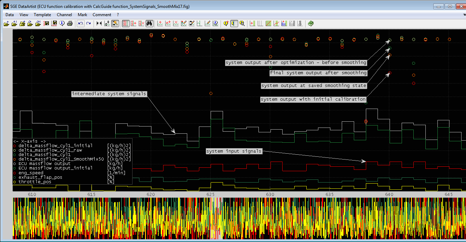Click the yellow comment bubble with plus icon
Viewport: 466px width, 242px height.
[226, 23]
